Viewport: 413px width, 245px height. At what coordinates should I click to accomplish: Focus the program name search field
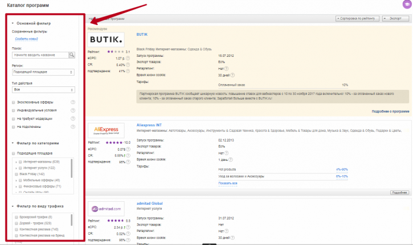click(x=40, y=55)
